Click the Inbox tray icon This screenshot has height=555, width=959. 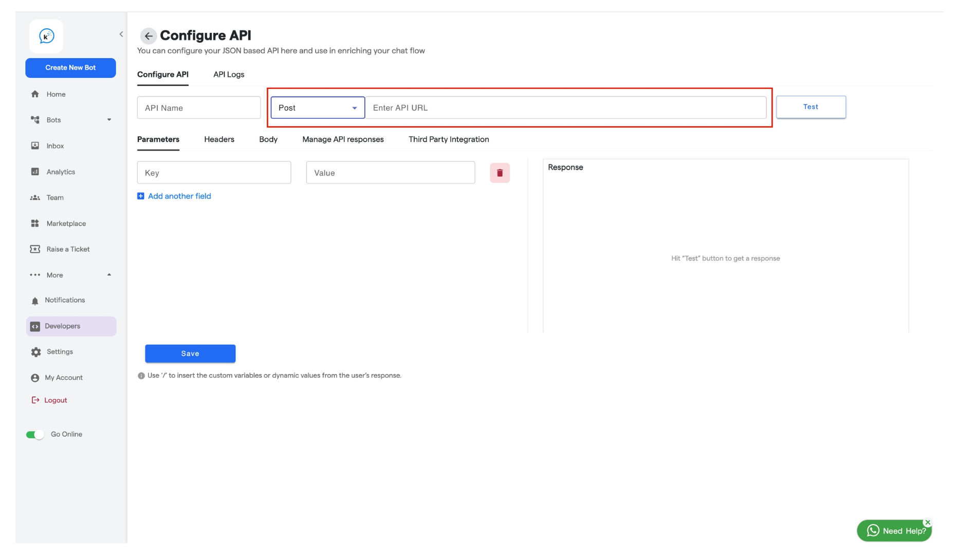click(35, 146)
